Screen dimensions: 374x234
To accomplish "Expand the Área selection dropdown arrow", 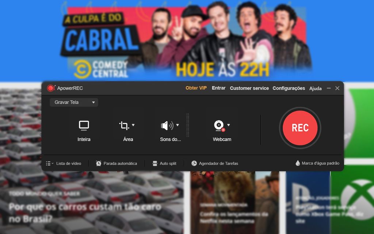I will [133, 125].
